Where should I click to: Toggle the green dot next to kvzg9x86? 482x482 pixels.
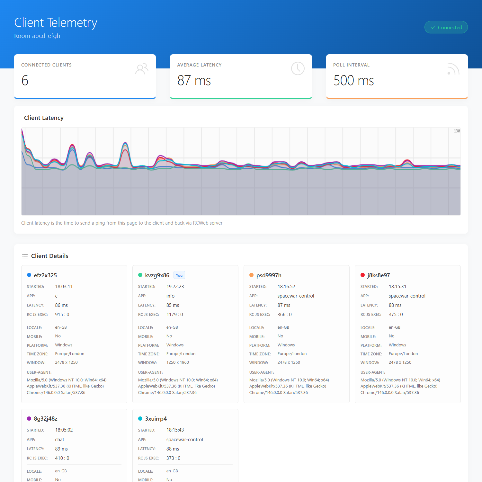coord(140,275)
